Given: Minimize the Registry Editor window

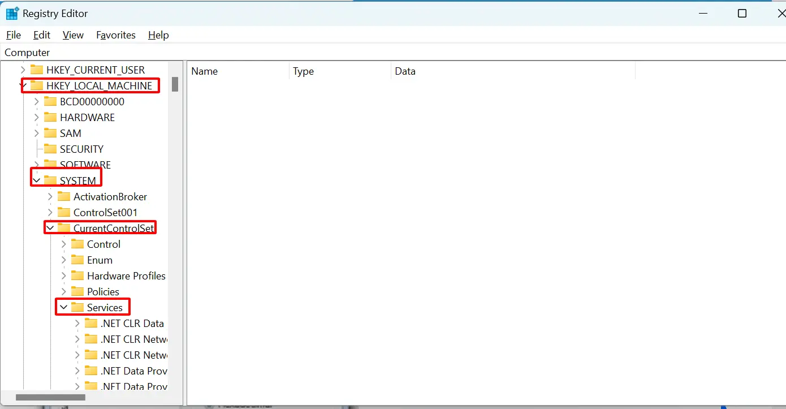Looking at the screenshot, I should click(x=703, y=14).
